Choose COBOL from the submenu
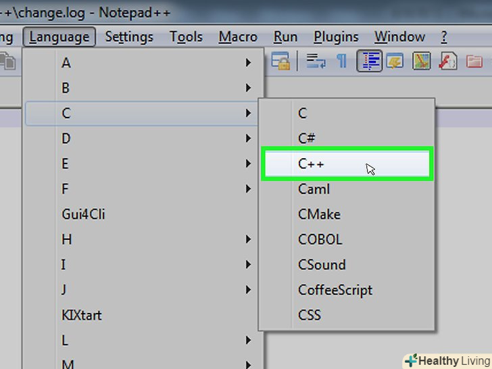492x369 pixels. (x=347, y=239)
